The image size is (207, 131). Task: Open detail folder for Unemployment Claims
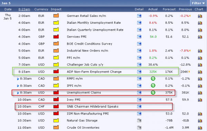pyautogui.click(x=139, y=92)
